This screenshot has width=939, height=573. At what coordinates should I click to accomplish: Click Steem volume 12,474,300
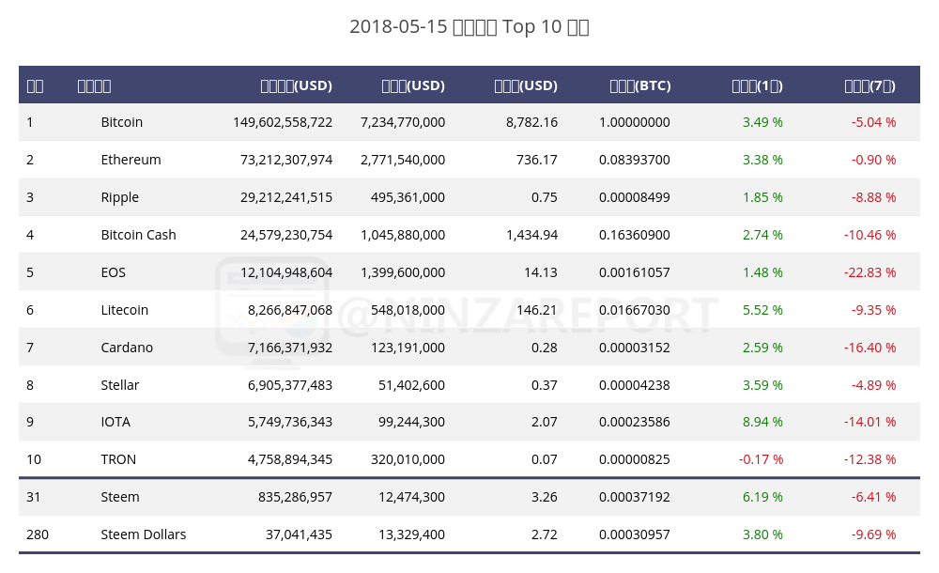411,498
